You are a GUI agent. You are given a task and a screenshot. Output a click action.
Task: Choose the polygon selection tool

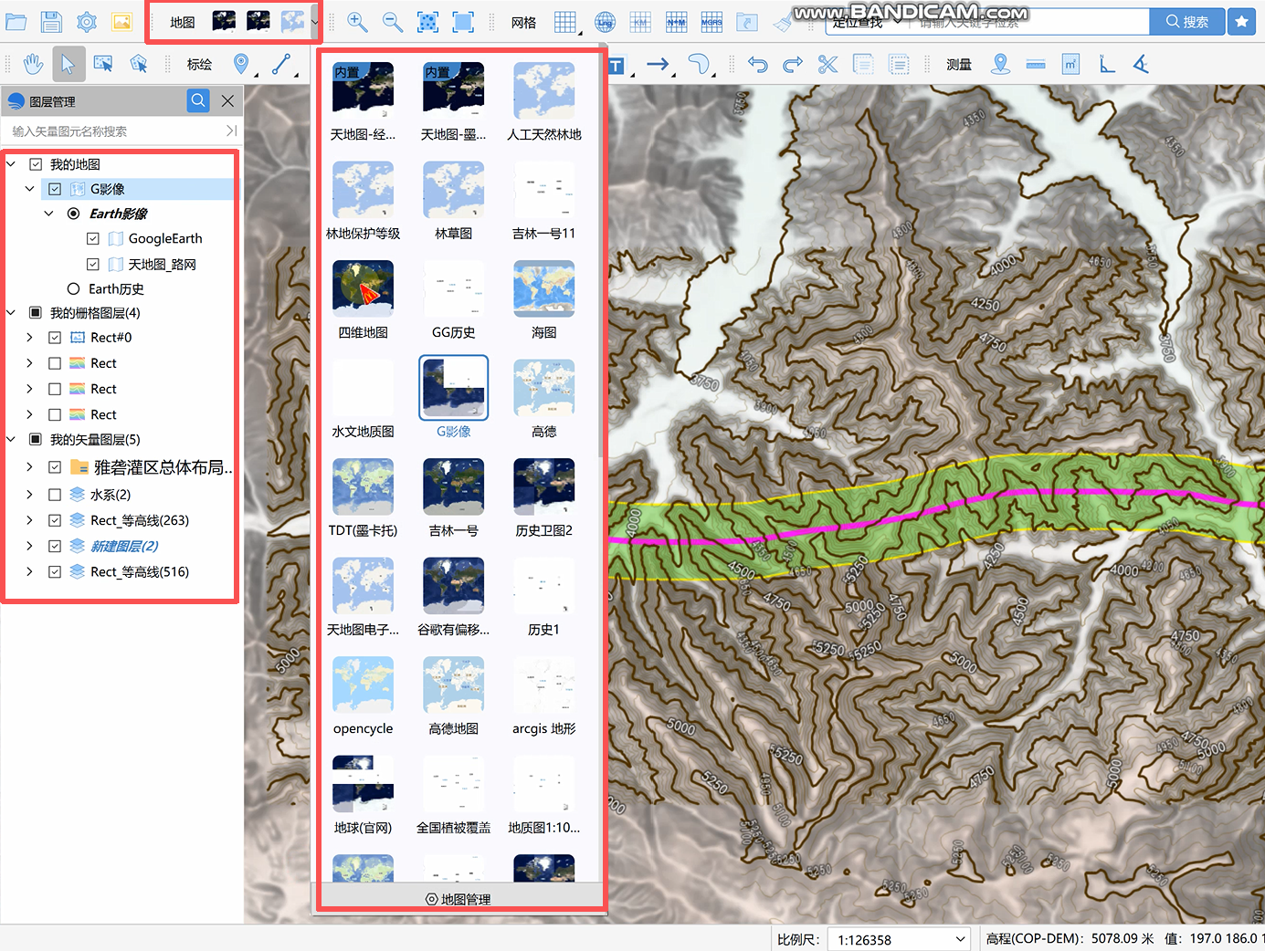point(139,64)
